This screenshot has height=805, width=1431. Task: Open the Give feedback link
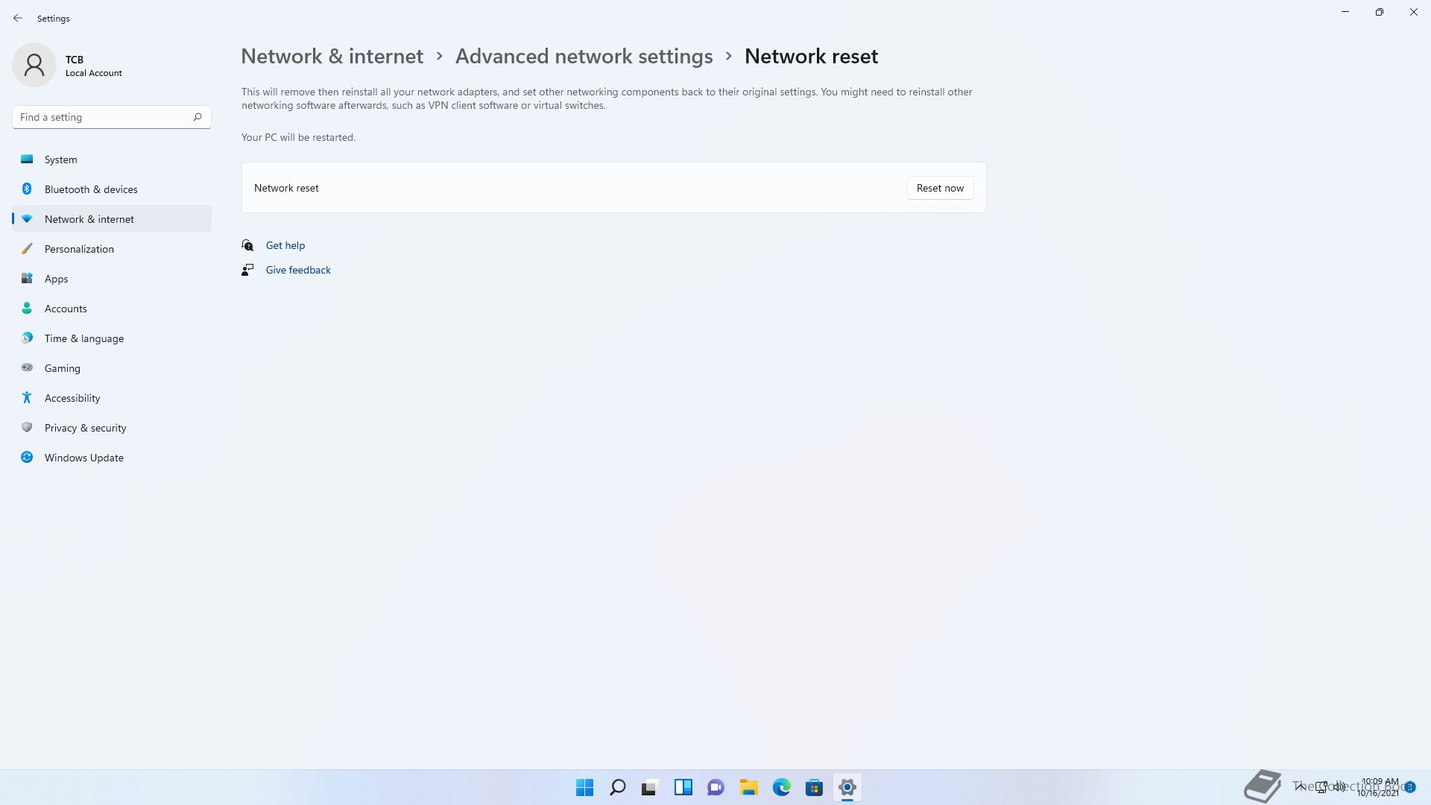coord(298,270)
